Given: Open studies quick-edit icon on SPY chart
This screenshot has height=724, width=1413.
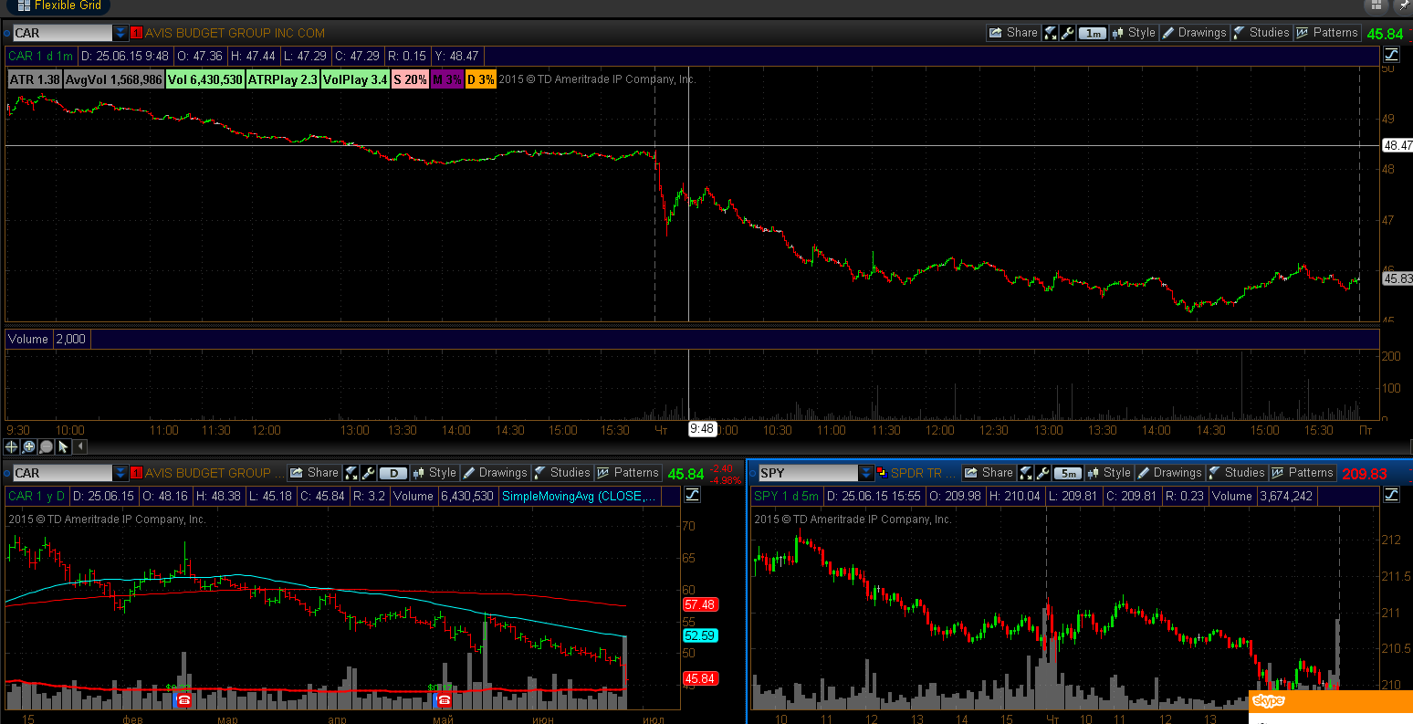Looking at the screenshot, I should 1025,473.
